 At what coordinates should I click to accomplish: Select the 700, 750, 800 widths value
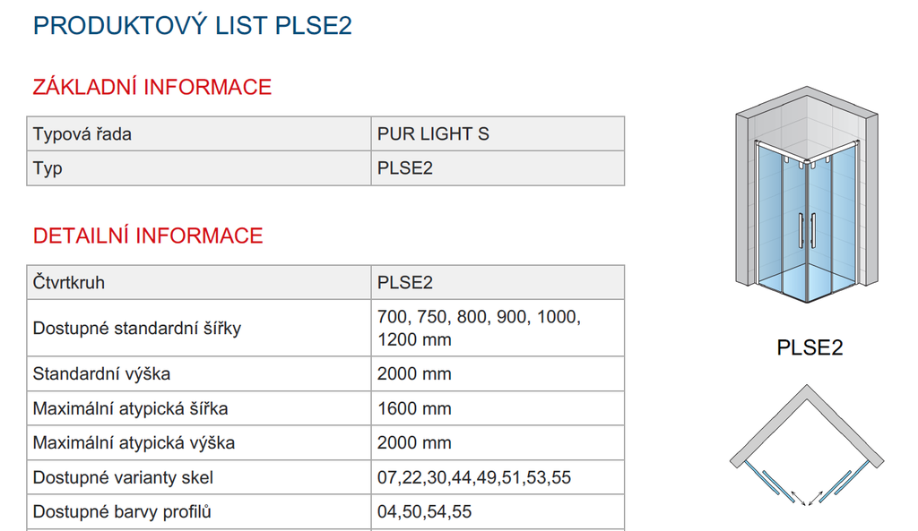pyautogui.click(x=498, y=328)
